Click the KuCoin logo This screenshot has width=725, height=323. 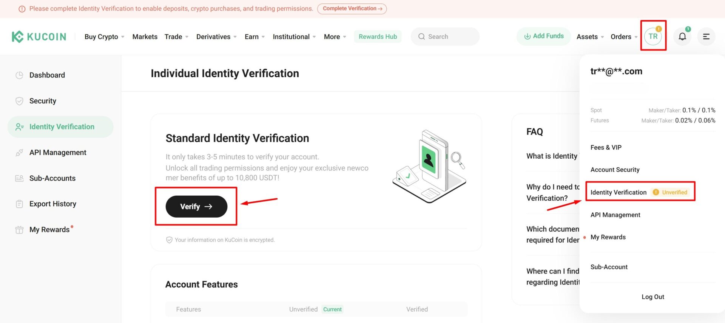[39, 37]
